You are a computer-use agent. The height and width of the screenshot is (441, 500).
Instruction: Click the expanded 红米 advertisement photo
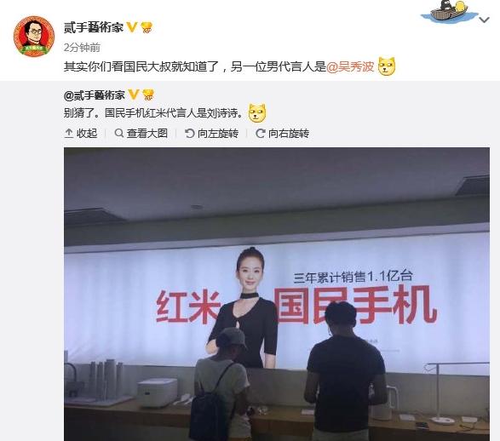point(277,294)
